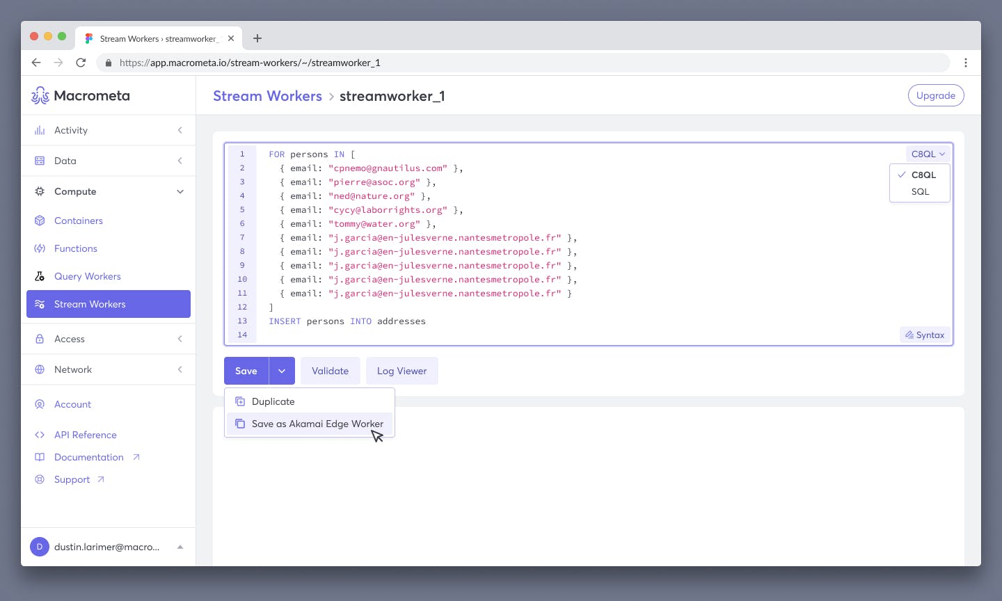This screenshot has height=601, width=1002.
Task: Click the Activity bar-chart icon
Action: pyautogui.click(x=40, y=130)
